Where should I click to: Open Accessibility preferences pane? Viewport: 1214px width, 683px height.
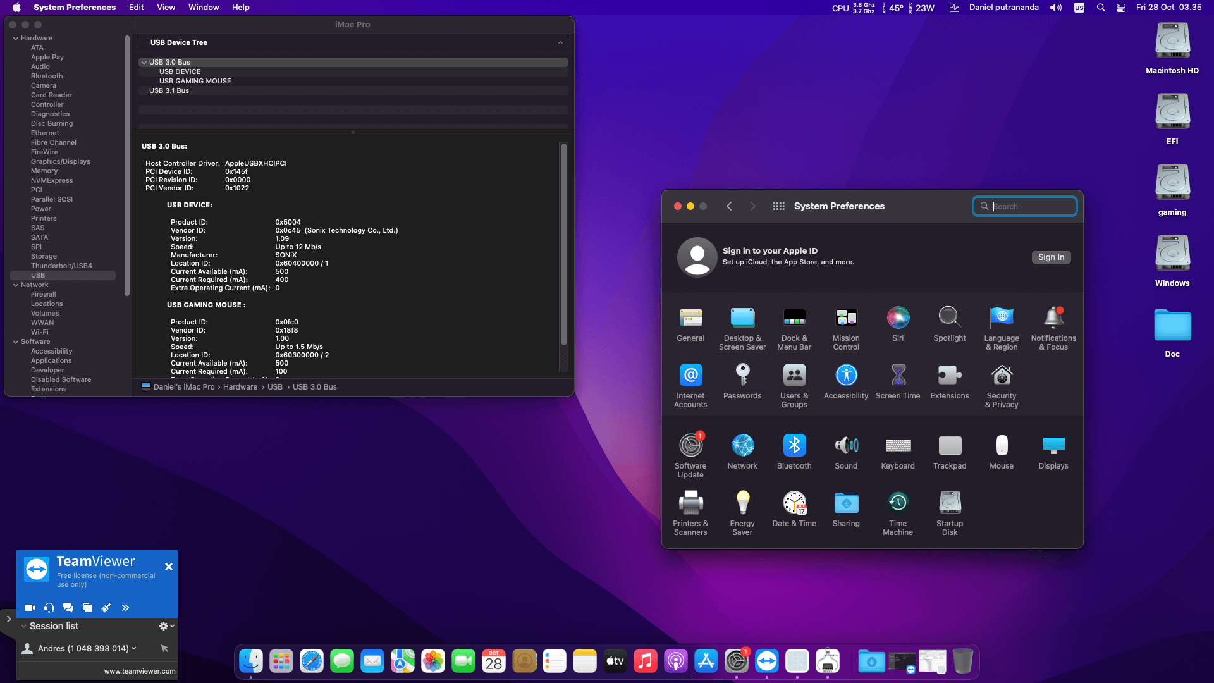[x=846, y=382]
